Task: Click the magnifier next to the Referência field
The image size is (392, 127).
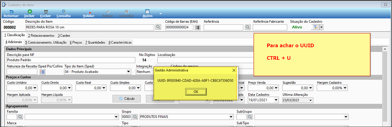Action: pyautogui.click(x=247, y=27)
